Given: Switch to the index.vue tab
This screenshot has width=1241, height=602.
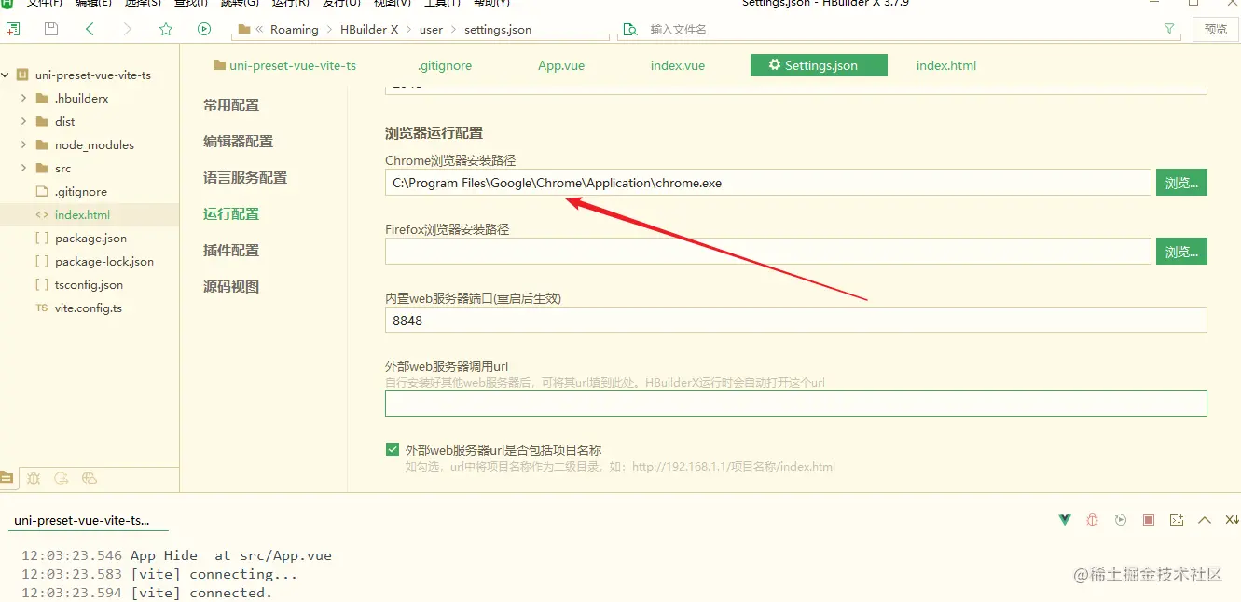Looking at the screenshot, I should pyautogui.click(x=678, y=65).
